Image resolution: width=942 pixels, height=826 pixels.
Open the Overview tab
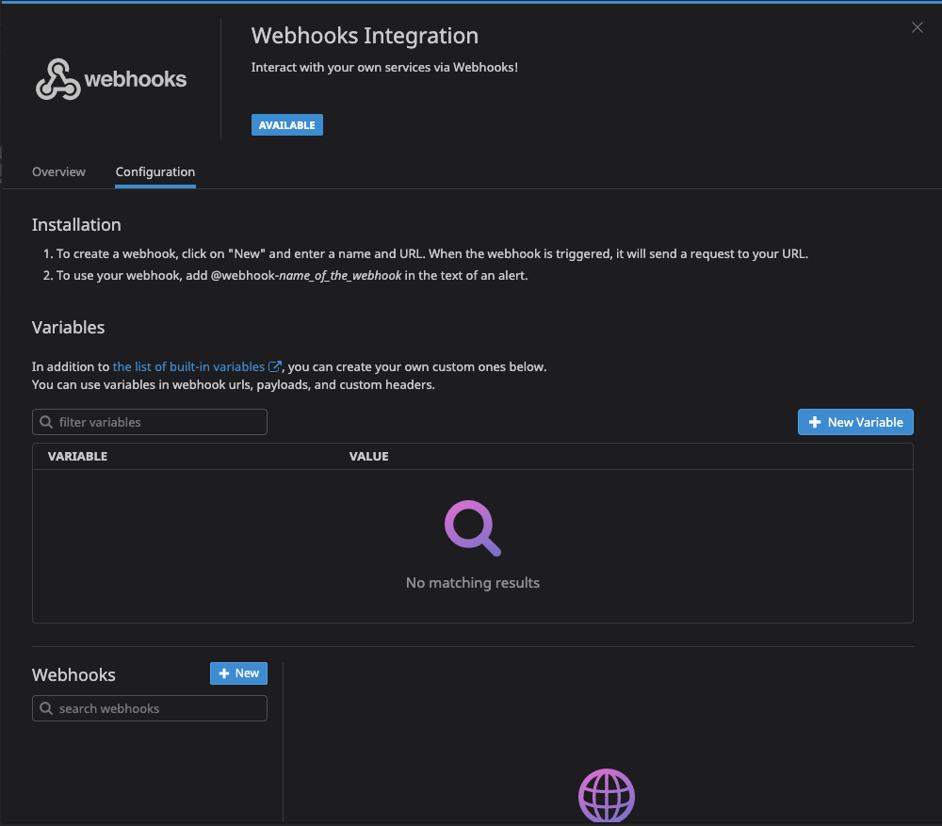pos(58,171)
